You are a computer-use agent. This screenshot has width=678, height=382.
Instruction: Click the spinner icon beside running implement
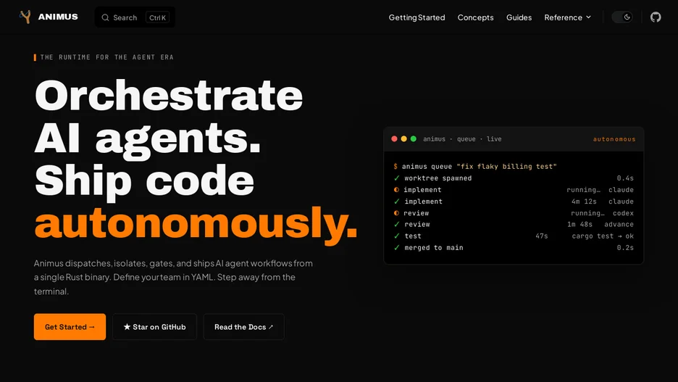point(396,189)
